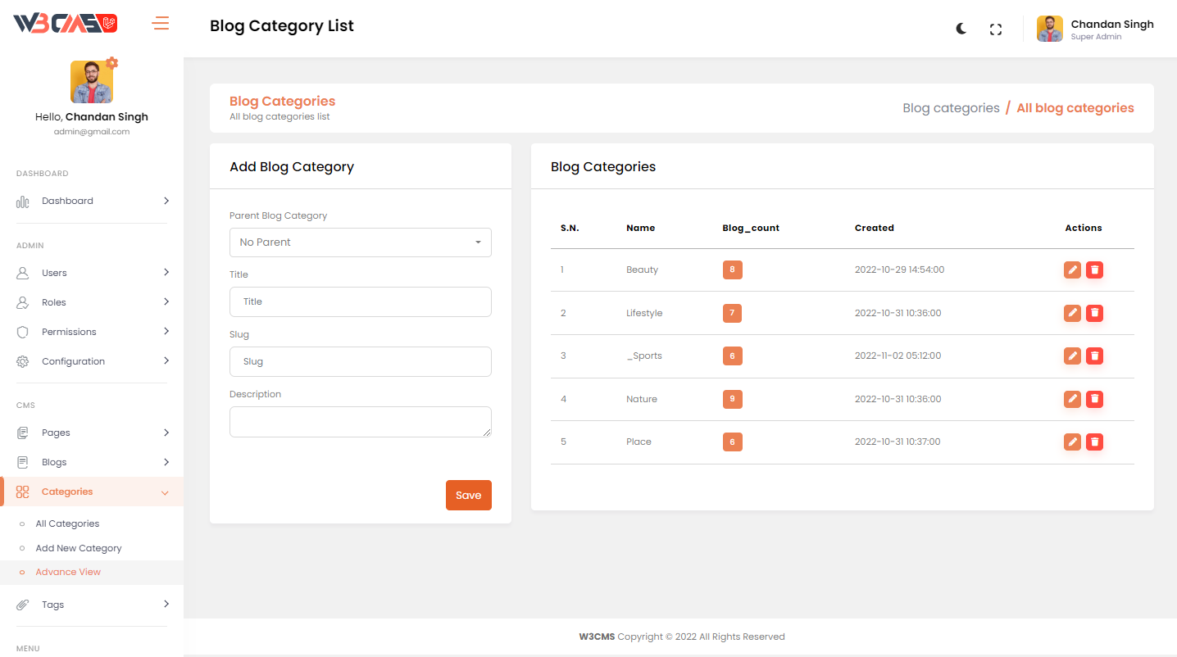This screenshot has width=1177, height=657.
Task: Click the W3CMS logo
Action: pos(65,24)
